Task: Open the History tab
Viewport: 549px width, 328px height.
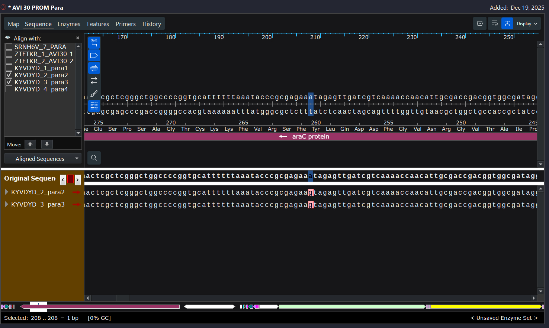Action: click(x=151, y=24)
